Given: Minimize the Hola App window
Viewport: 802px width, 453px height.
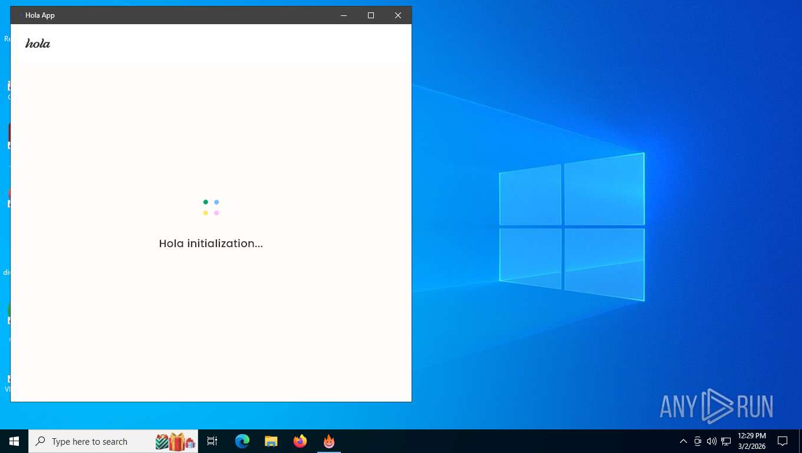Looking at the screenshot, I should click(x=344, y=15).
